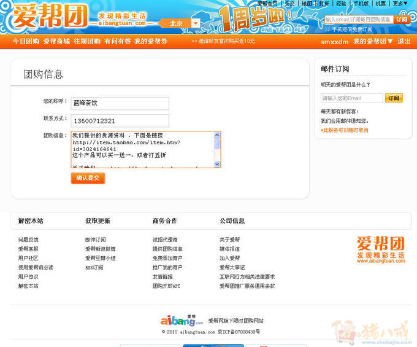Open footer 用户社区 link

coord(28,258)
